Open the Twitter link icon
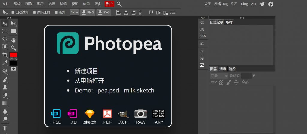 (262, 4)
